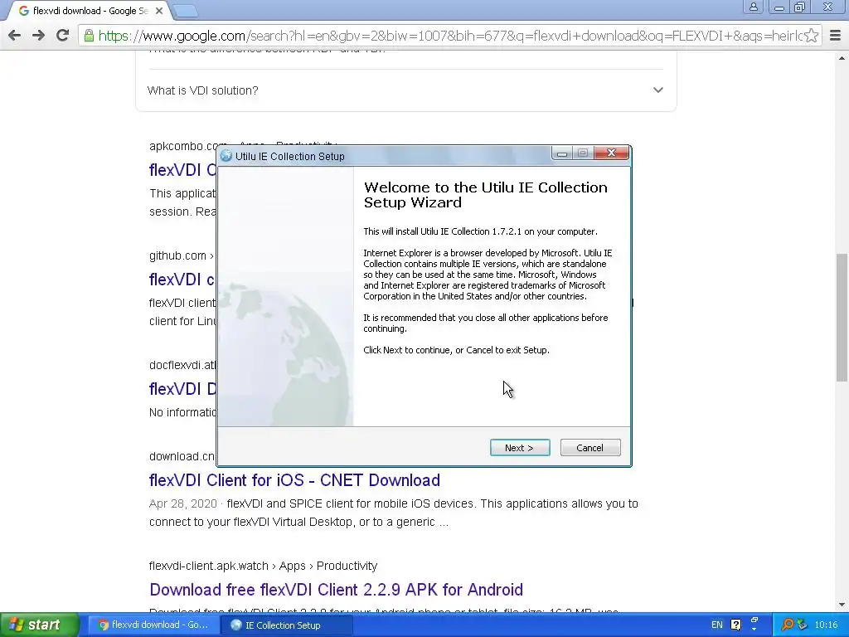Reload the Google search page
The height and width of the screenshot is (637, 849).
pos(63,36)
